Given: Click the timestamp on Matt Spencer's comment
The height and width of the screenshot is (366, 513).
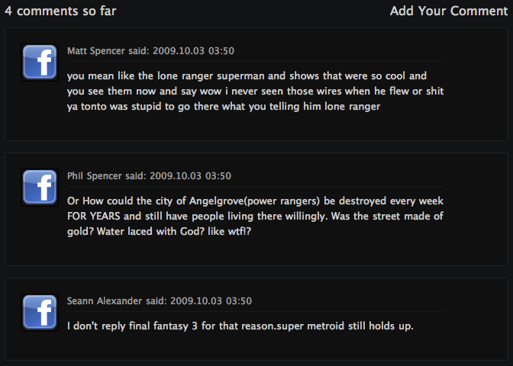Looking at the screenshot, I should click(193, 51).
